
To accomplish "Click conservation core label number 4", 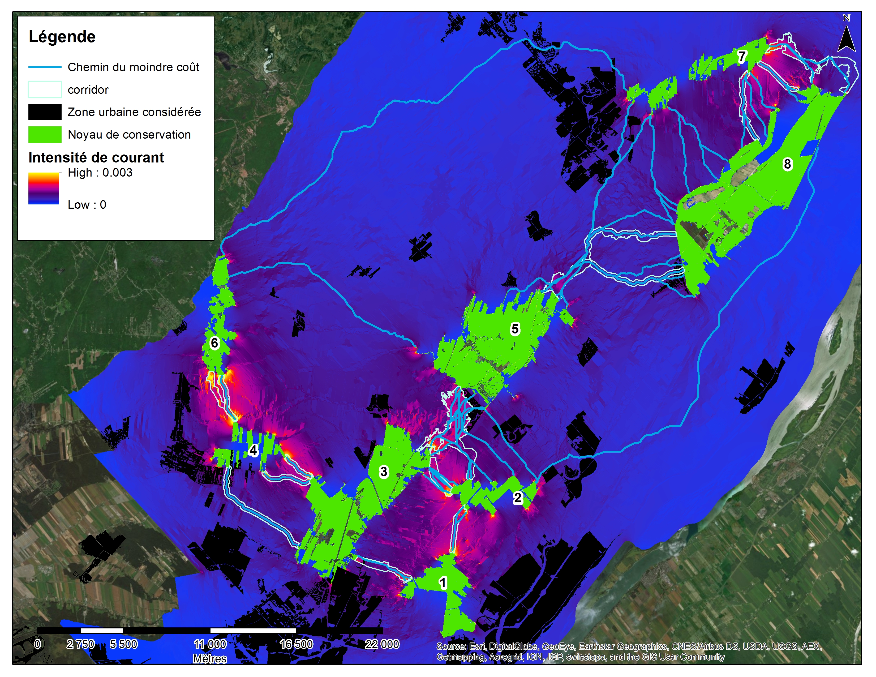I will [x=253, y=450].
